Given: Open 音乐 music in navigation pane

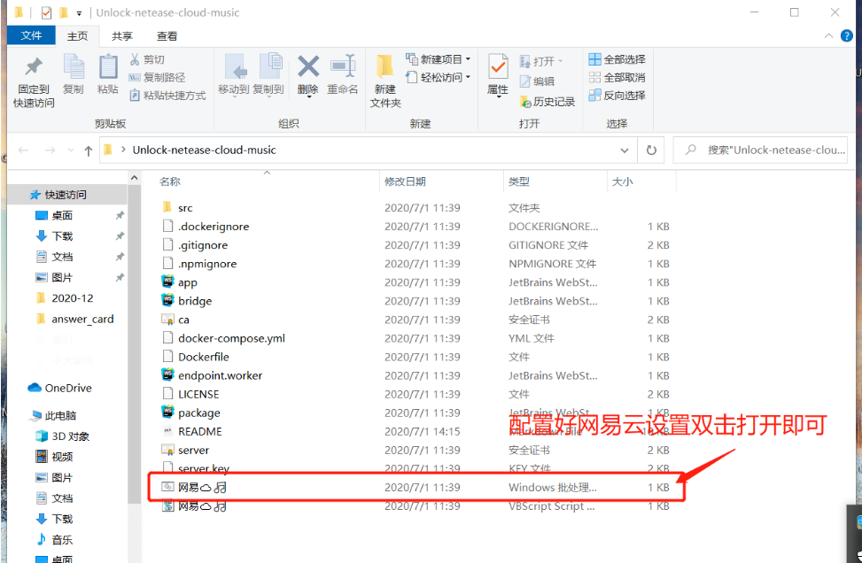Looking at the screenshot, I should coord(54,539).
